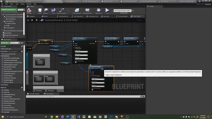
Task: Open Hide Unrelated options dropdown arrow
Action: pyautogui.click(x=69, y=11)
